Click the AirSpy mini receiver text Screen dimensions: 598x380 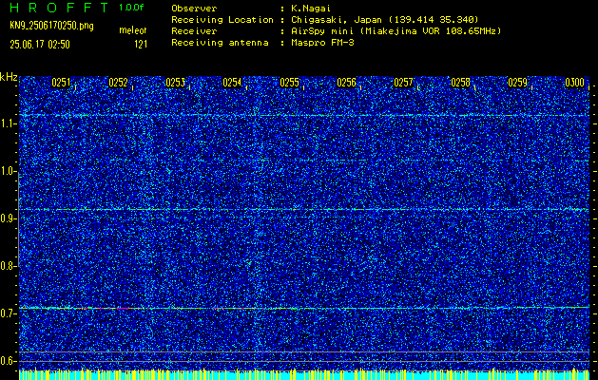coord(395,31)
